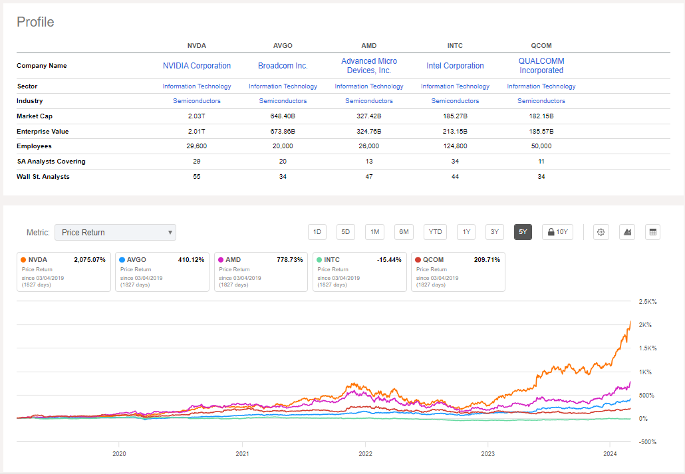Open QCOM Semiconductors industry link
Viewport: 685px width, 474px height.
[x=541, y=101]
